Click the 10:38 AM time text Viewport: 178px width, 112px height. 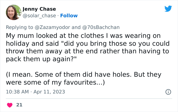[18, 92]
